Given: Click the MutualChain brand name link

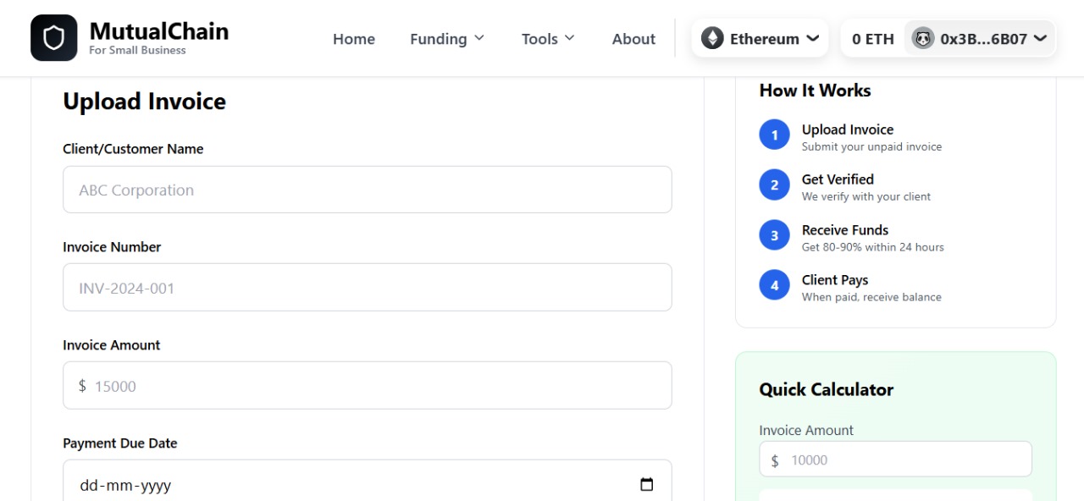Looking at the screenshot, I should (x=158, y=32).
